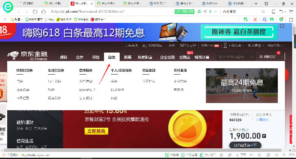296x159 pixels.
Task: Click the 信用生活 sidebar heading
Action: pyautogui.click(x=25, y=141)
